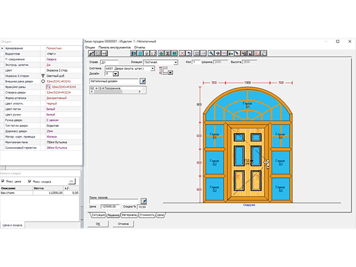Click the icon next to Прим. произв. field

142,201
